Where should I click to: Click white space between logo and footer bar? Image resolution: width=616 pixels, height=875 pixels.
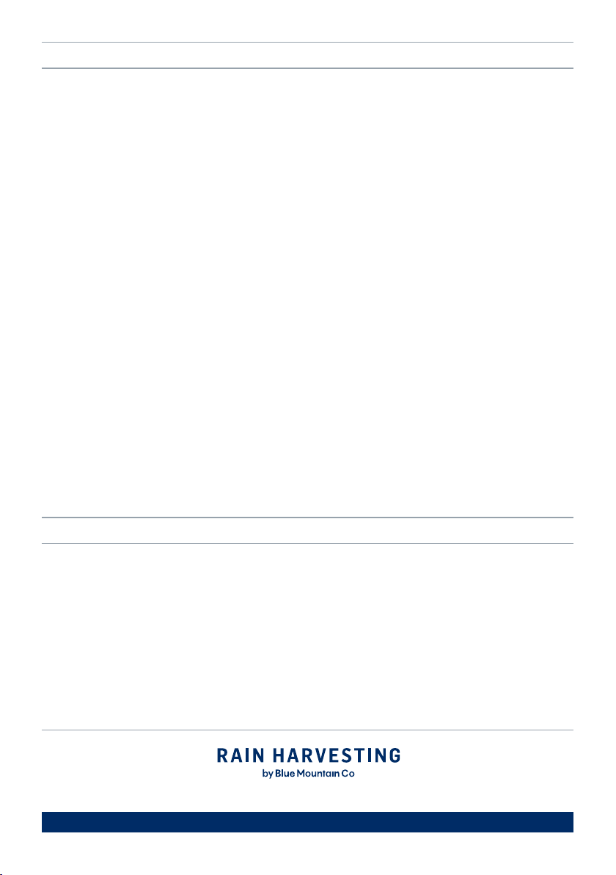307,796
